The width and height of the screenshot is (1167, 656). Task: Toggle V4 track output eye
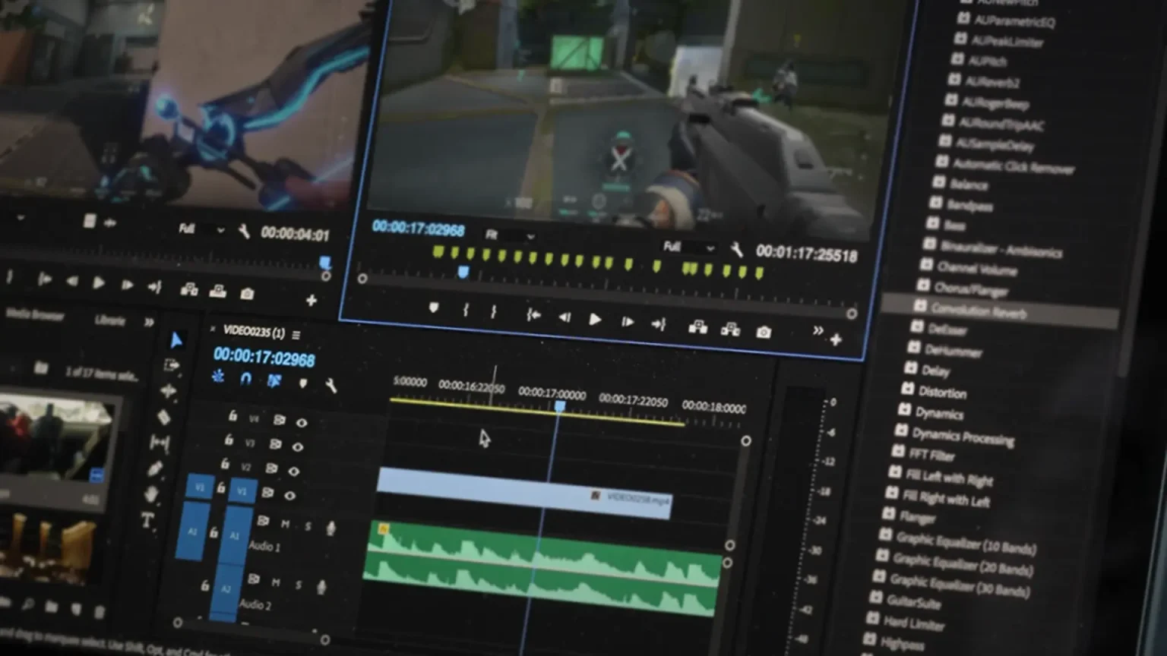pos(302,422)
